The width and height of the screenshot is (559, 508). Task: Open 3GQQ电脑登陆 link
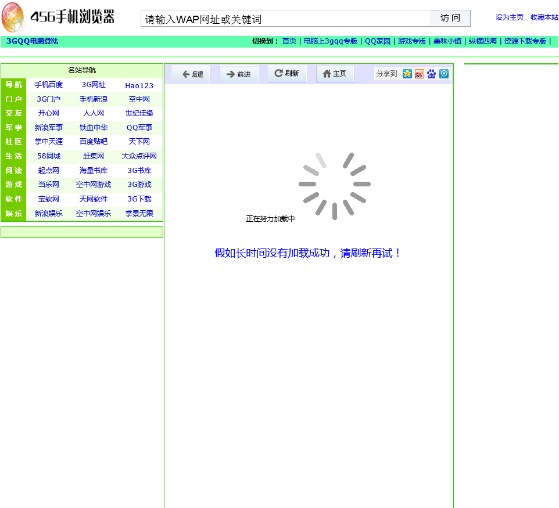[32, 41]
